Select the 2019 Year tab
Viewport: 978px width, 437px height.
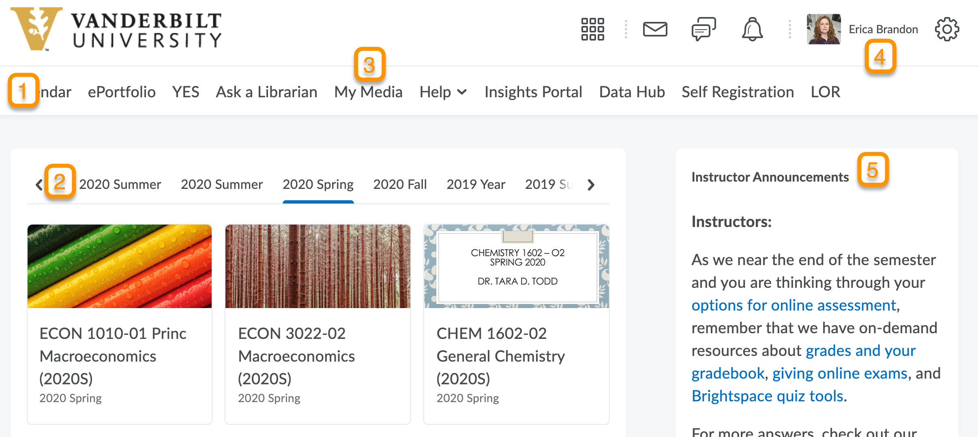pyautogui.click(x=476, y=184)
